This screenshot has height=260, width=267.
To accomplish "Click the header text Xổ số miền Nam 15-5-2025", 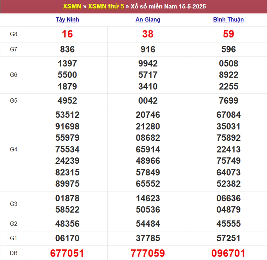I will tap(168, 6).
